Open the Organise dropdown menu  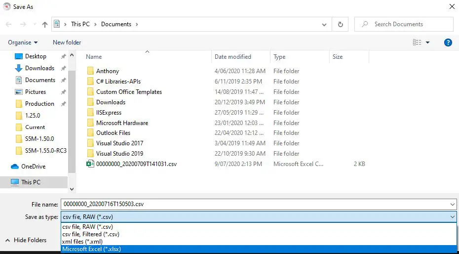point(23,42)
